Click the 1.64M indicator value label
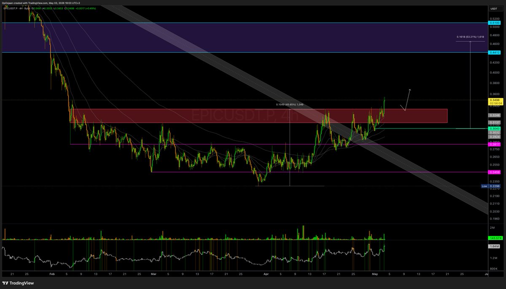This screenshot has height=289, width=506. coord(495,246)
